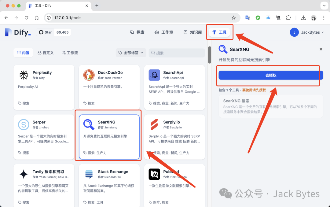Select the SearXNG card title
The height and width of the screenshot is (207, 330).
107,122
